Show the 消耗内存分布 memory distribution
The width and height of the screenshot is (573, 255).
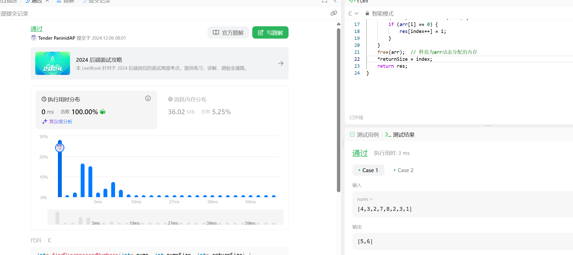[x=187, y=99]
